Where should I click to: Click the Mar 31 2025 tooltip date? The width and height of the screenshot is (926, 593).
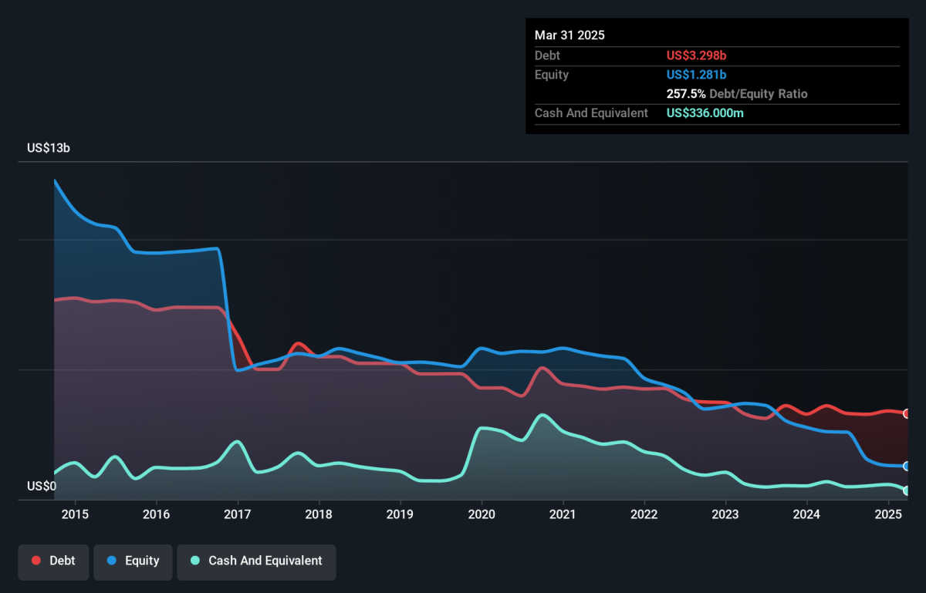click(x=569, y=35)
